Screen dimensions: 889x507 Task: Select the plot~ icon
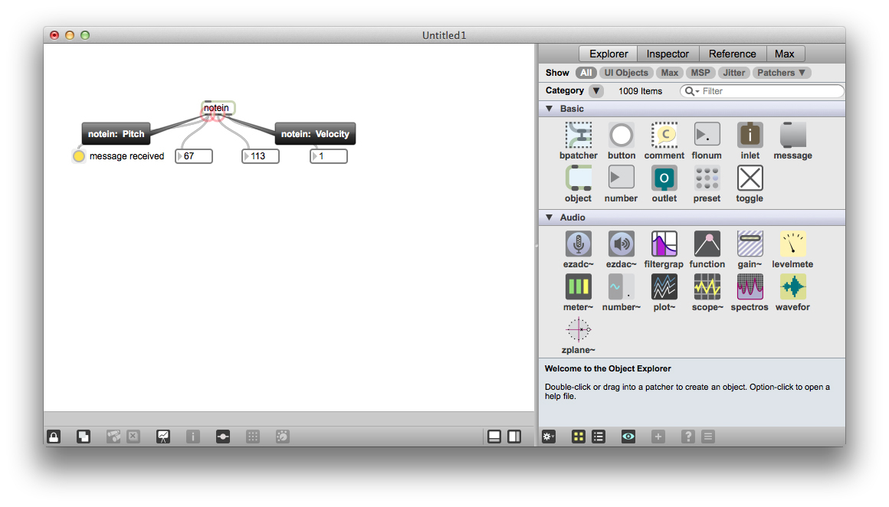(x=664, y=286)
